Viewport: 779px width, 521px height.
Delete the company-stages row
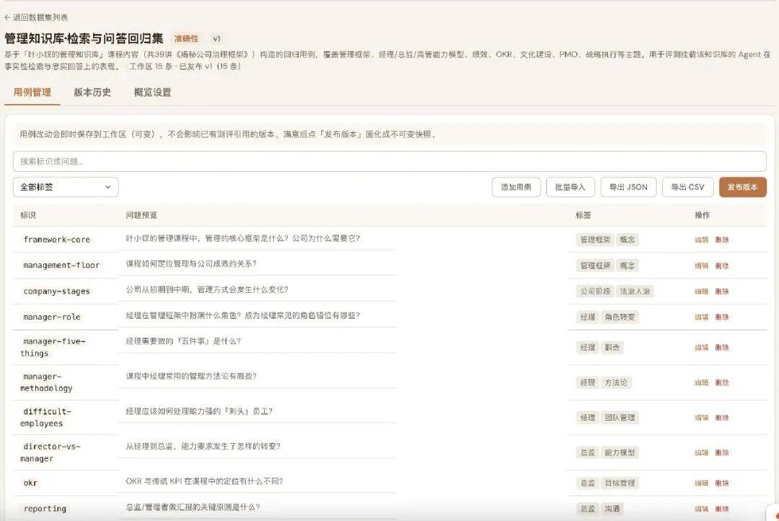(722, 292)
